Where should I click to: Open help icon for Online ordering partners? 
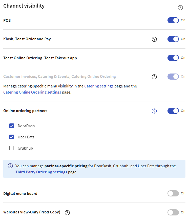[154, 111]
